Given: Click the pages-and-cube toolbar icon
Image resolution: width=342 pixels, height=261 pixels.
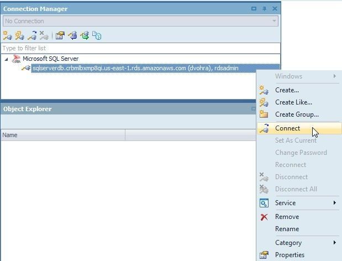Looking at the screenshot, I should pyautogui.click(x=97, y=35).
